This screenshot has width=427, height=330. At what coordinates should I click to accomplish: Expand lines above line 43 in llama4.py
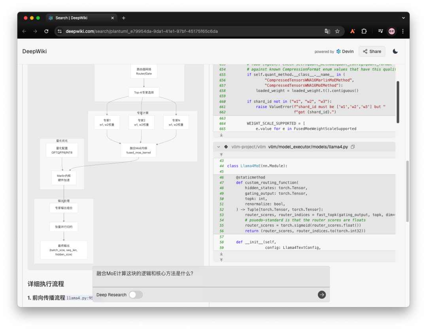click(x=221, y=155)
